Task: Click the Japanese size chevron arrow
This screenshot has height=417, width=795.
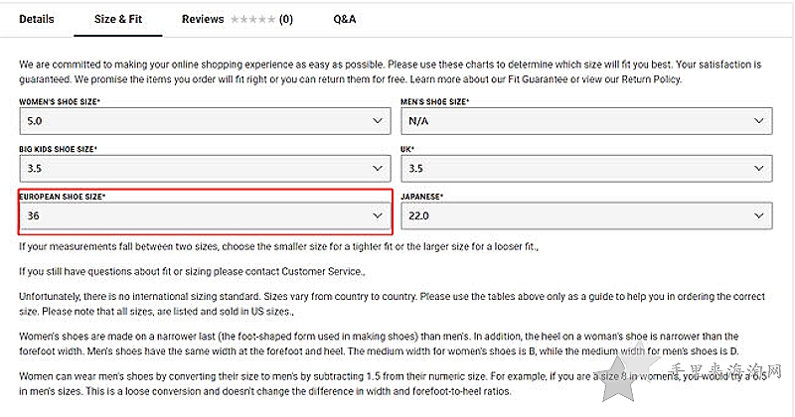Action: pos(758,215)
